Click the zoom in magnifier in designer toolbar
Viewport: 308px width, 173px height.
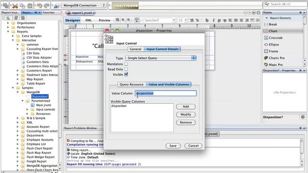[x=123, y=20]
